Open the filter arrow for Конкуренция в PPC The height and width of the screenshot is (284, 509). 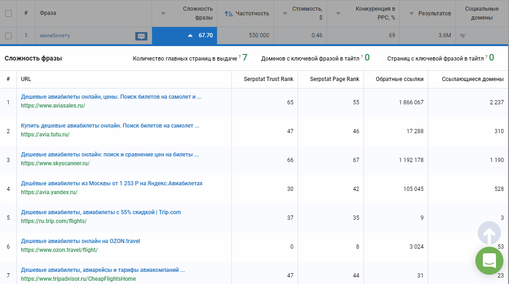(338, 14)
